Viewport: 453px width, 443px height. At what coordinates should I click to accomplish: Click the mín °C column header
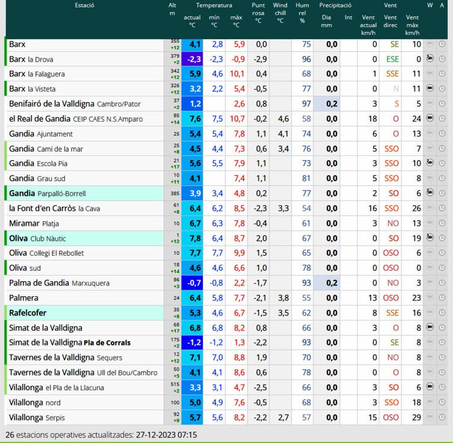(x=214, y=21)
